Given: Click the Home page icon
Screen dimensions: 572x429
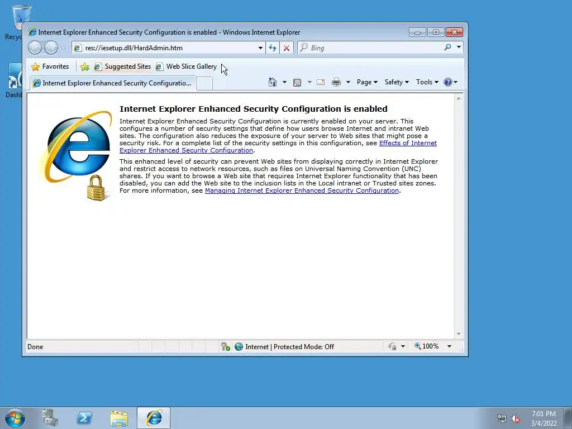Looking at the screenshot, I should click(273, 82).
